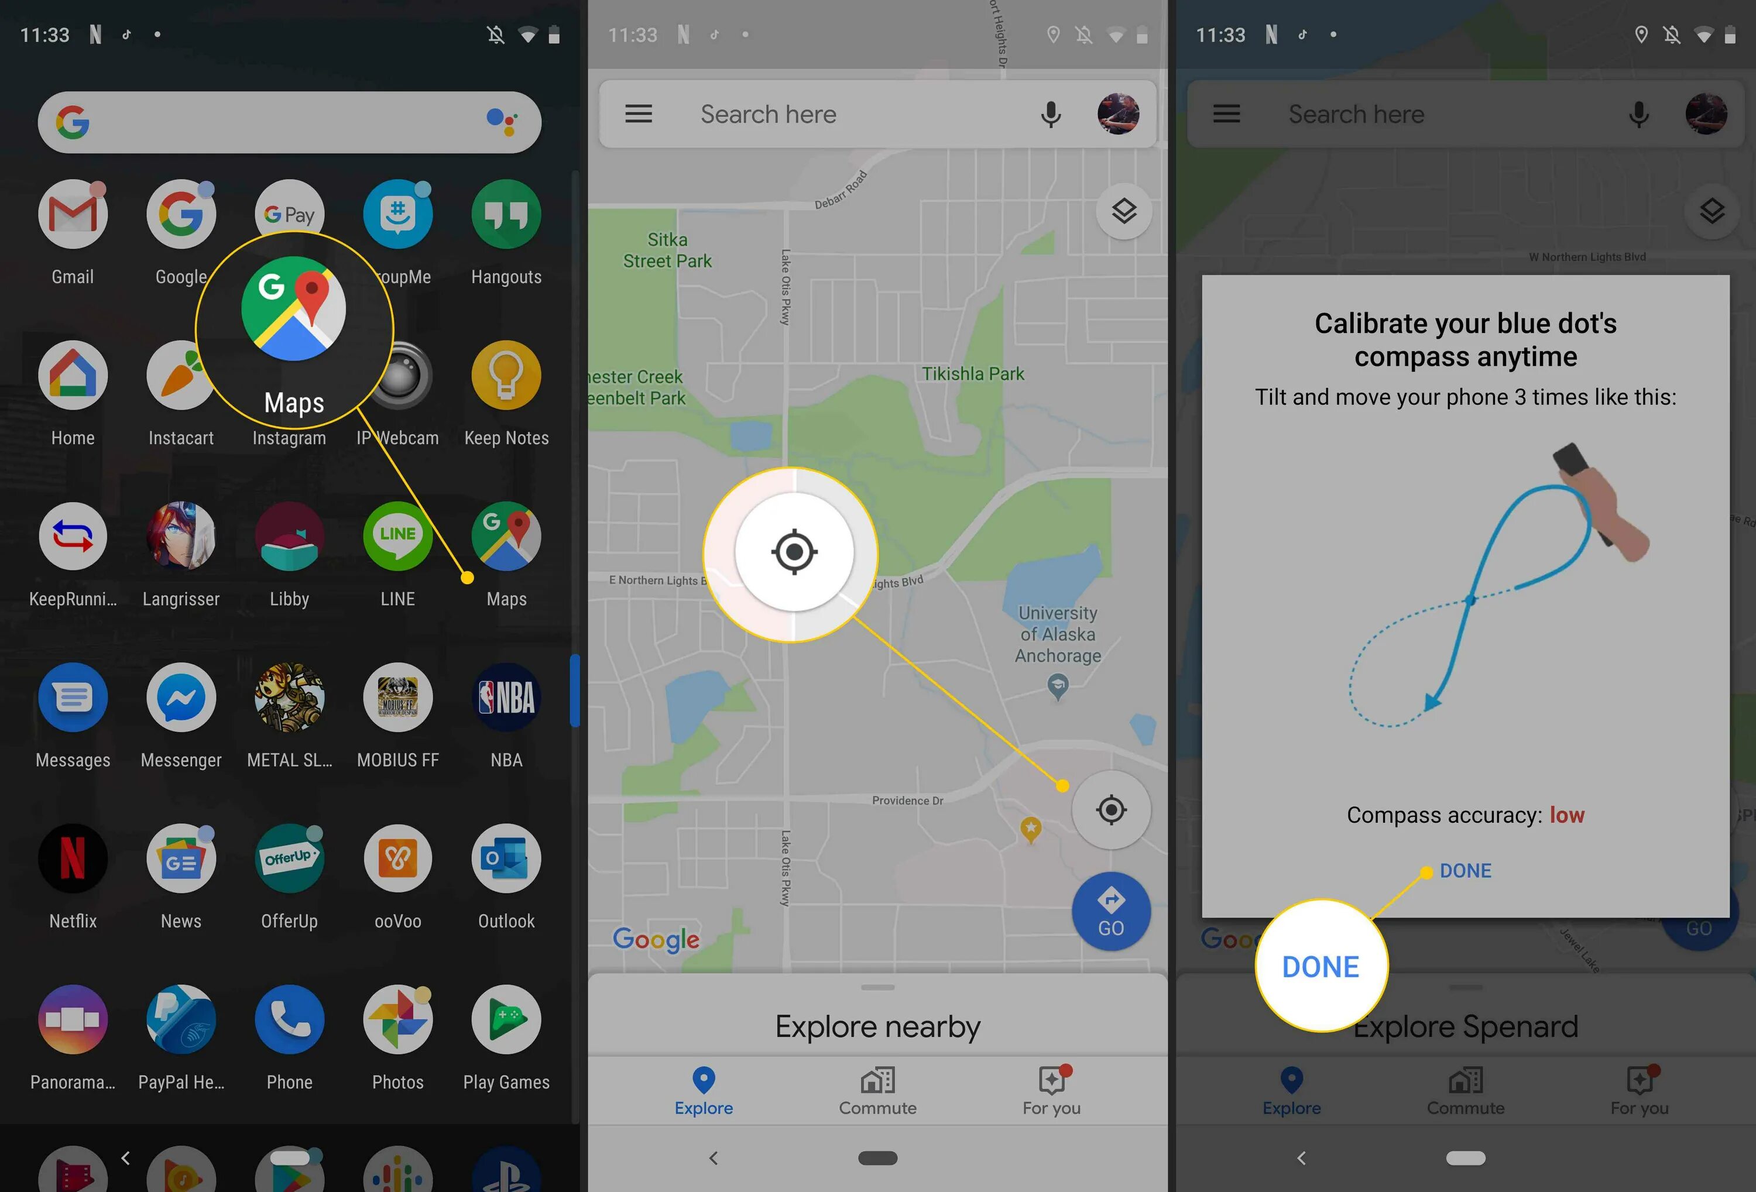Tap the hamburger menu icon in Maps
1756x1192 pixels.
639,113
